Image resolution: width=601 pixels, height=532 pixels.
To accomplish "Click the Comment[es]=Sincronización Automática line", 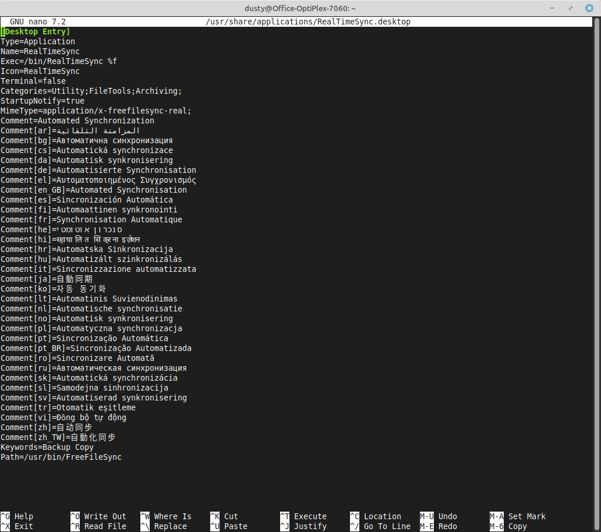I will 87,200.
